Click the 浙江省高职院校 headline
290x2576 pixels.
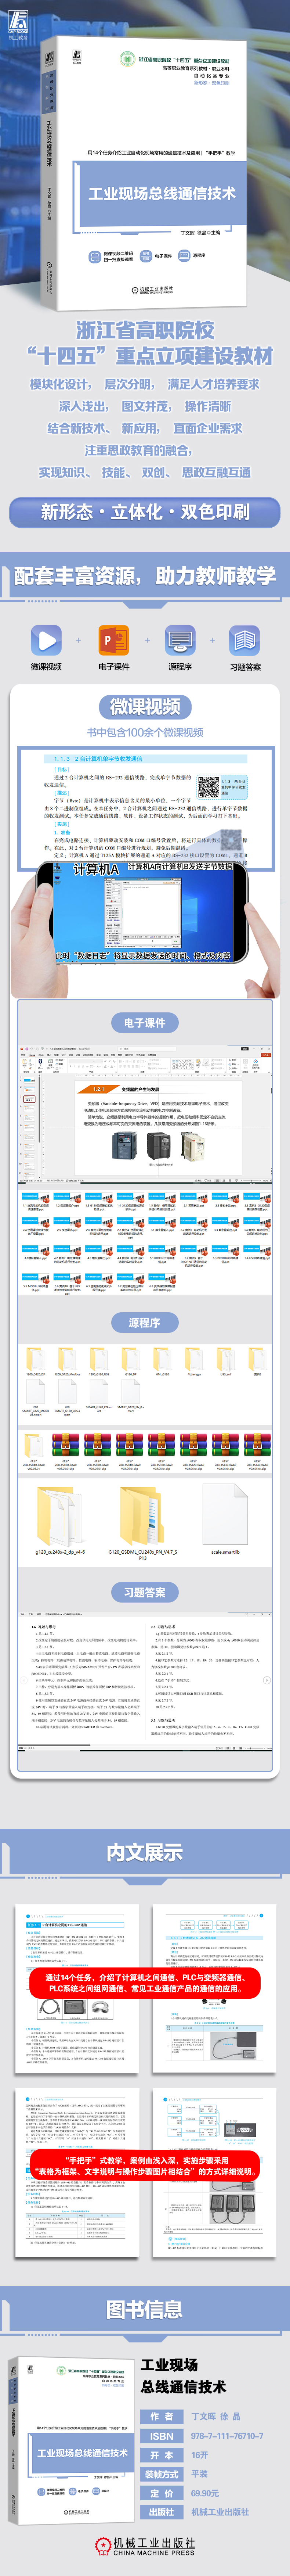click(x=145, y=330)
